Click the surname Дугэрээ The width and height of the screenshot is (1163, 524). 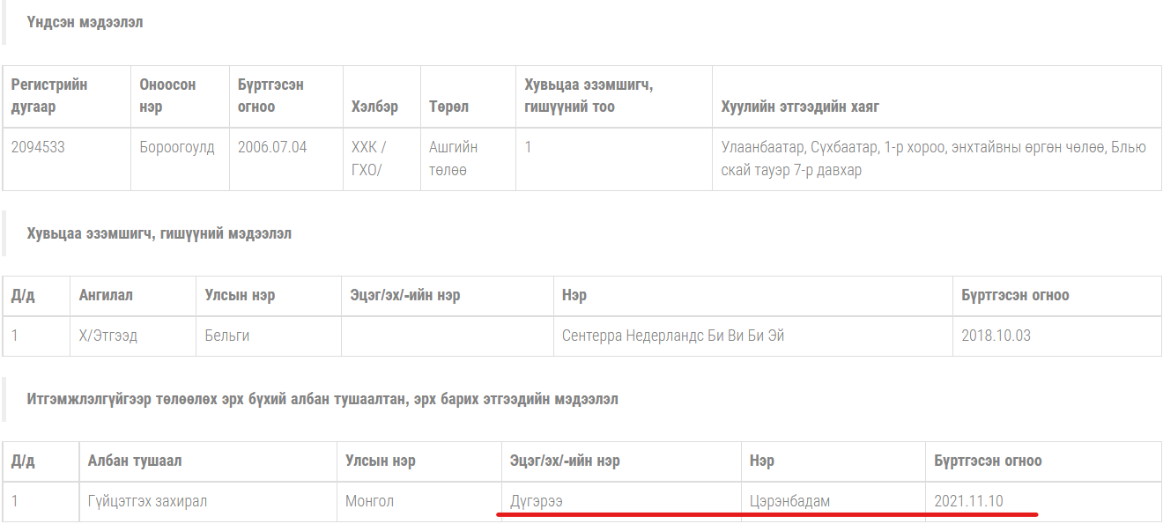click(x=536, y=501)
